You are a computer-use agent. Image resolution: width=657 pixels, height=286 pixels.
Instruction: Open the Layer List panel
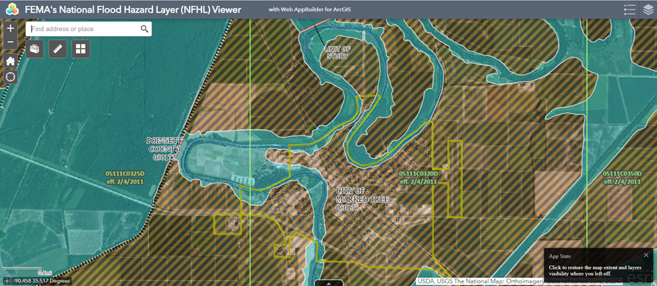point(648,9)
